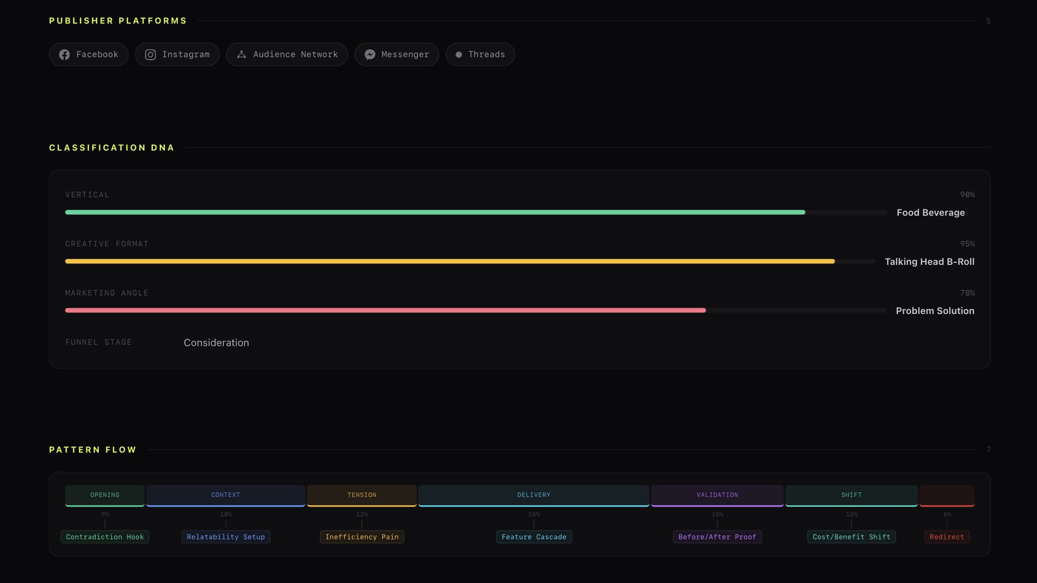Click the Threads dot icon
Image resolution: width=1037 pixels, height=583 pixels.
coord(459,55)
